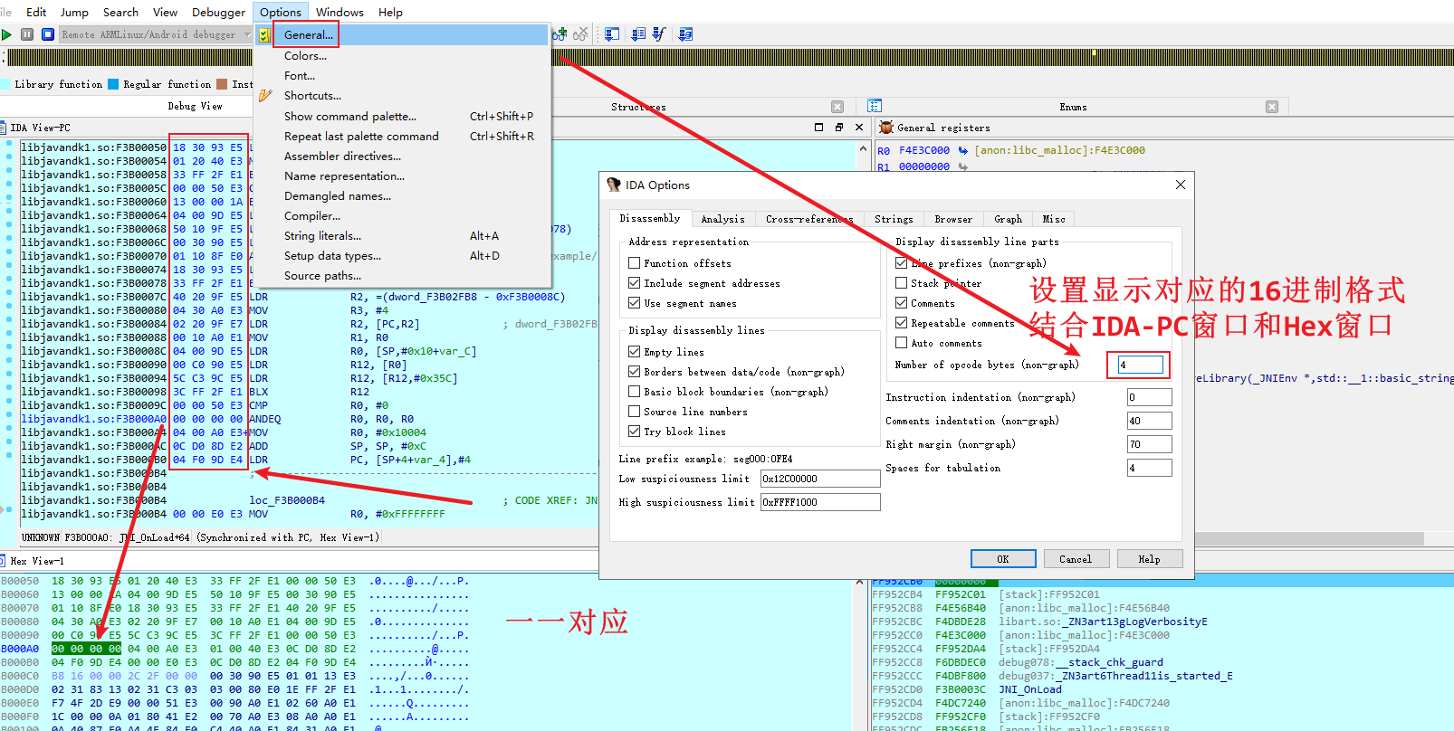This screenshot has height=731, width=1454.
Task: Click the last blue toolbar icon
Action: (685, 34)
